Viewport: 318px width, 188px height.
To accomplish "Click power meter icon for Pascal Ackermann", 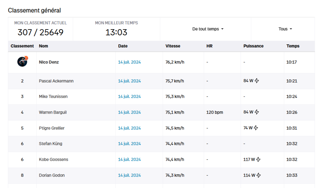I will [x=257, y=81].
